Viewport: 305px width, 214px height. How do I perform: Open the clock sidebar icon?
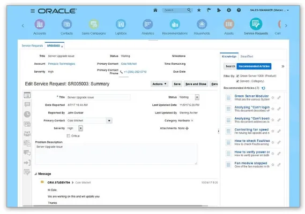(27, 114)
